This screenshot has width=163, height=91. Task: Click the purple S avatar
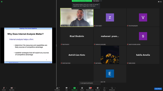click(x=143, y=36)
